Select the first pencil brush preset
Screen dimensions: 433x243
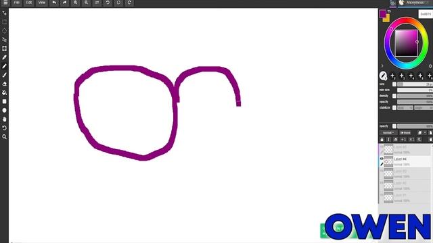pyautogui.click(x=383, y=76)
